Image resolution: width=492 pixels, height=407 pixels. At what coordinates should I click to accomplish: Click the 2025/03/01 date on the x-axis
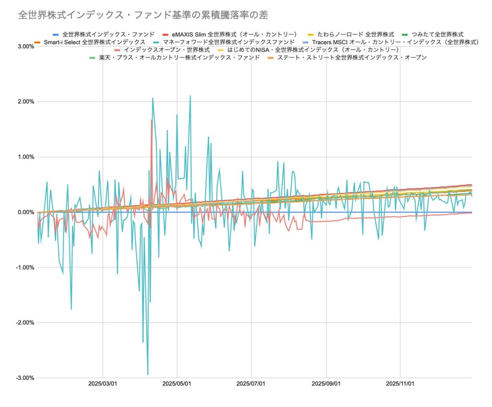(x=103, y=384)
